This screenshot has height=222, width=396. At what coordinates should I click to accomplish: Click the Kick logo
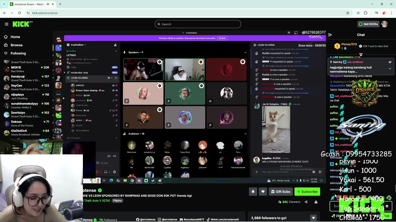coord(23,24)
